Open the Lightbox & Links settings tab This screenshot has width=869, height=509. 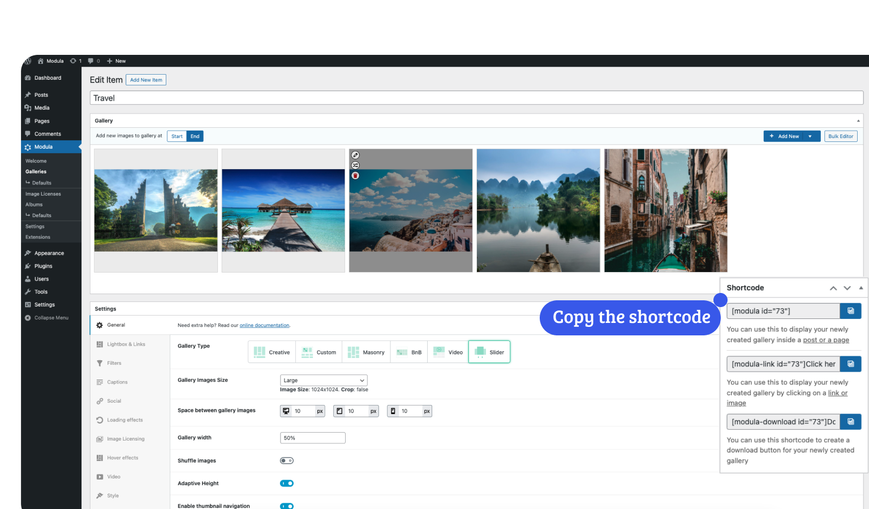126,344
